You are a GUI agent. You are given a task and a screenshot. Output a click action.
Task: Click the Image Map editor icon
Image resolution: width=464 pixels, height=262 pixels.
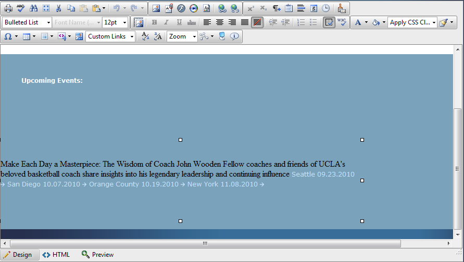(x=79, y=36)
